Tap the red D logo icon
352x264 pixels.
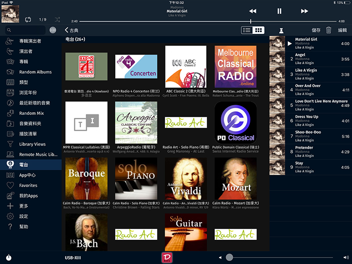(167, 257)
